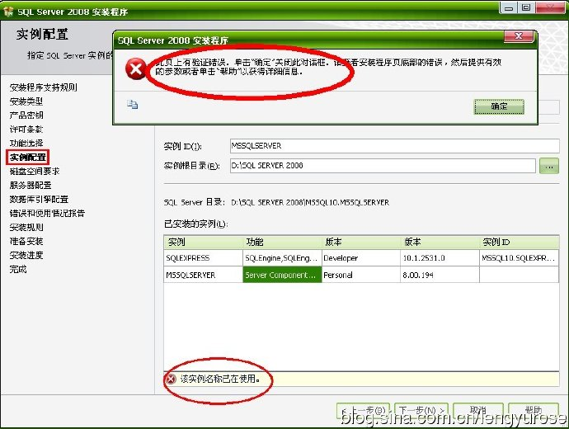Viewport: 569px width, 429px height.
Task: Minimize the SQL Server installer window
Action: pyautogui.click(x=509, y=7)
